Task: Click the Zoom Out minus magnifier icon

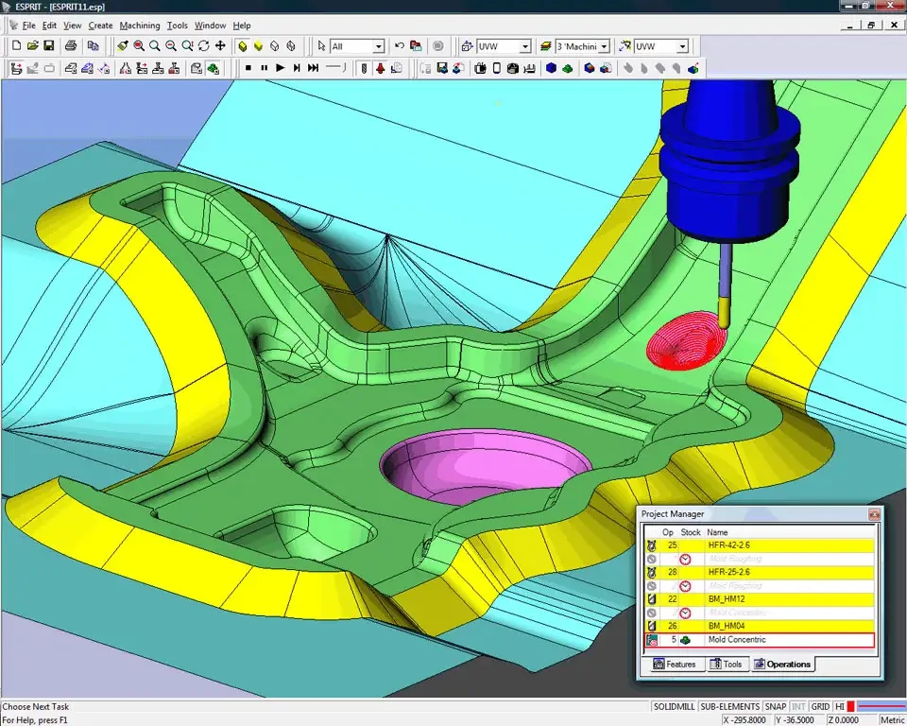Action: (171, 45)
